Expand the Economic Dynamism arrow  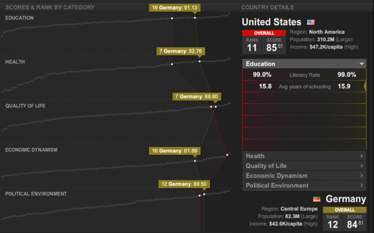pyautogui.click(x=362, y=176)
